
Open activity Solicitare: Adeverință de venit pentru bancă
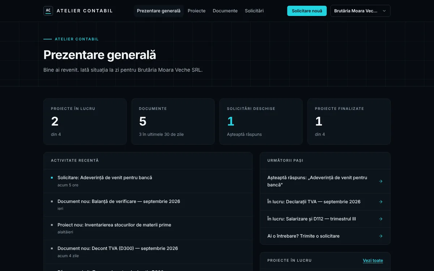coord(148,181)
